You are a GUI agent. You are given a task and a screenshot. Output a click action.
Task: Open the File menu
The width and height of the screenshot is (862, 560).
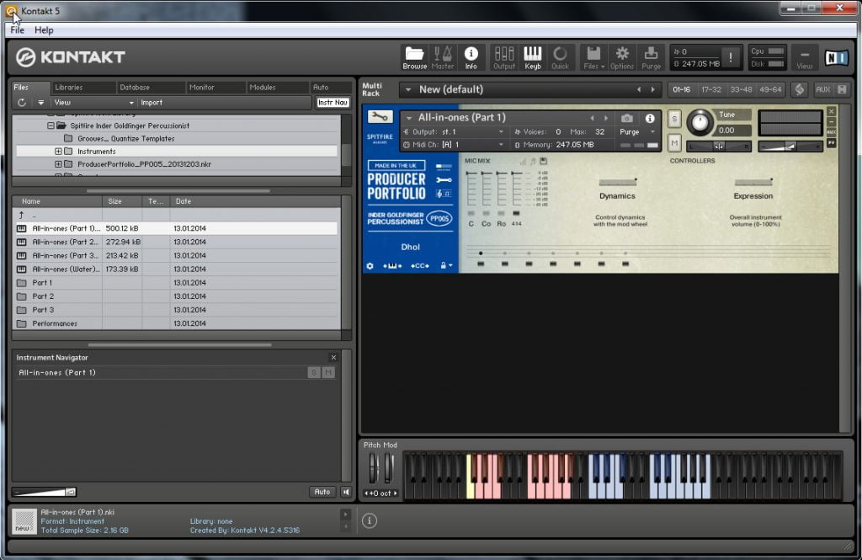pyautogui.click(x=17, y=30)
